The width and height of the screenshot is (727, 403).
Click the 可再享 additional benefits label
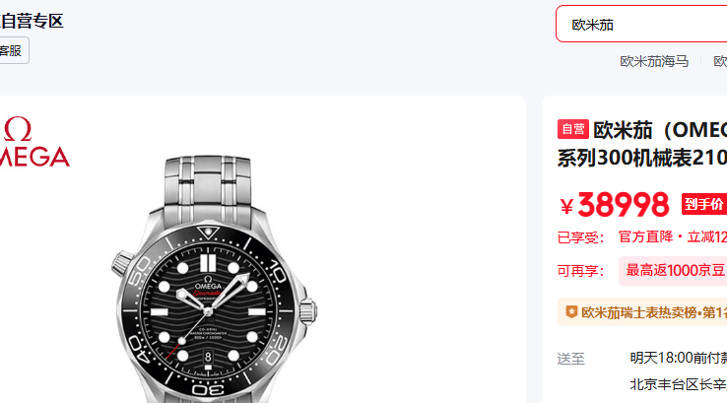pos(579,271)
